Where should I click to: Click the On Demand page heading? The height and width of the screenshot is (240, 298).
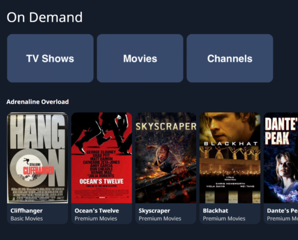[45, 17]
